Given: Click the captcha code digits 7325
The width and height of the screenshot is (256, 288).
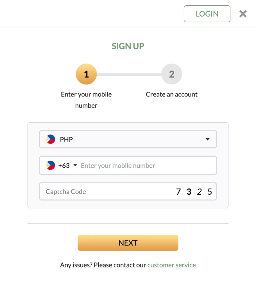Looking at the screenshot, I should 194,192.
